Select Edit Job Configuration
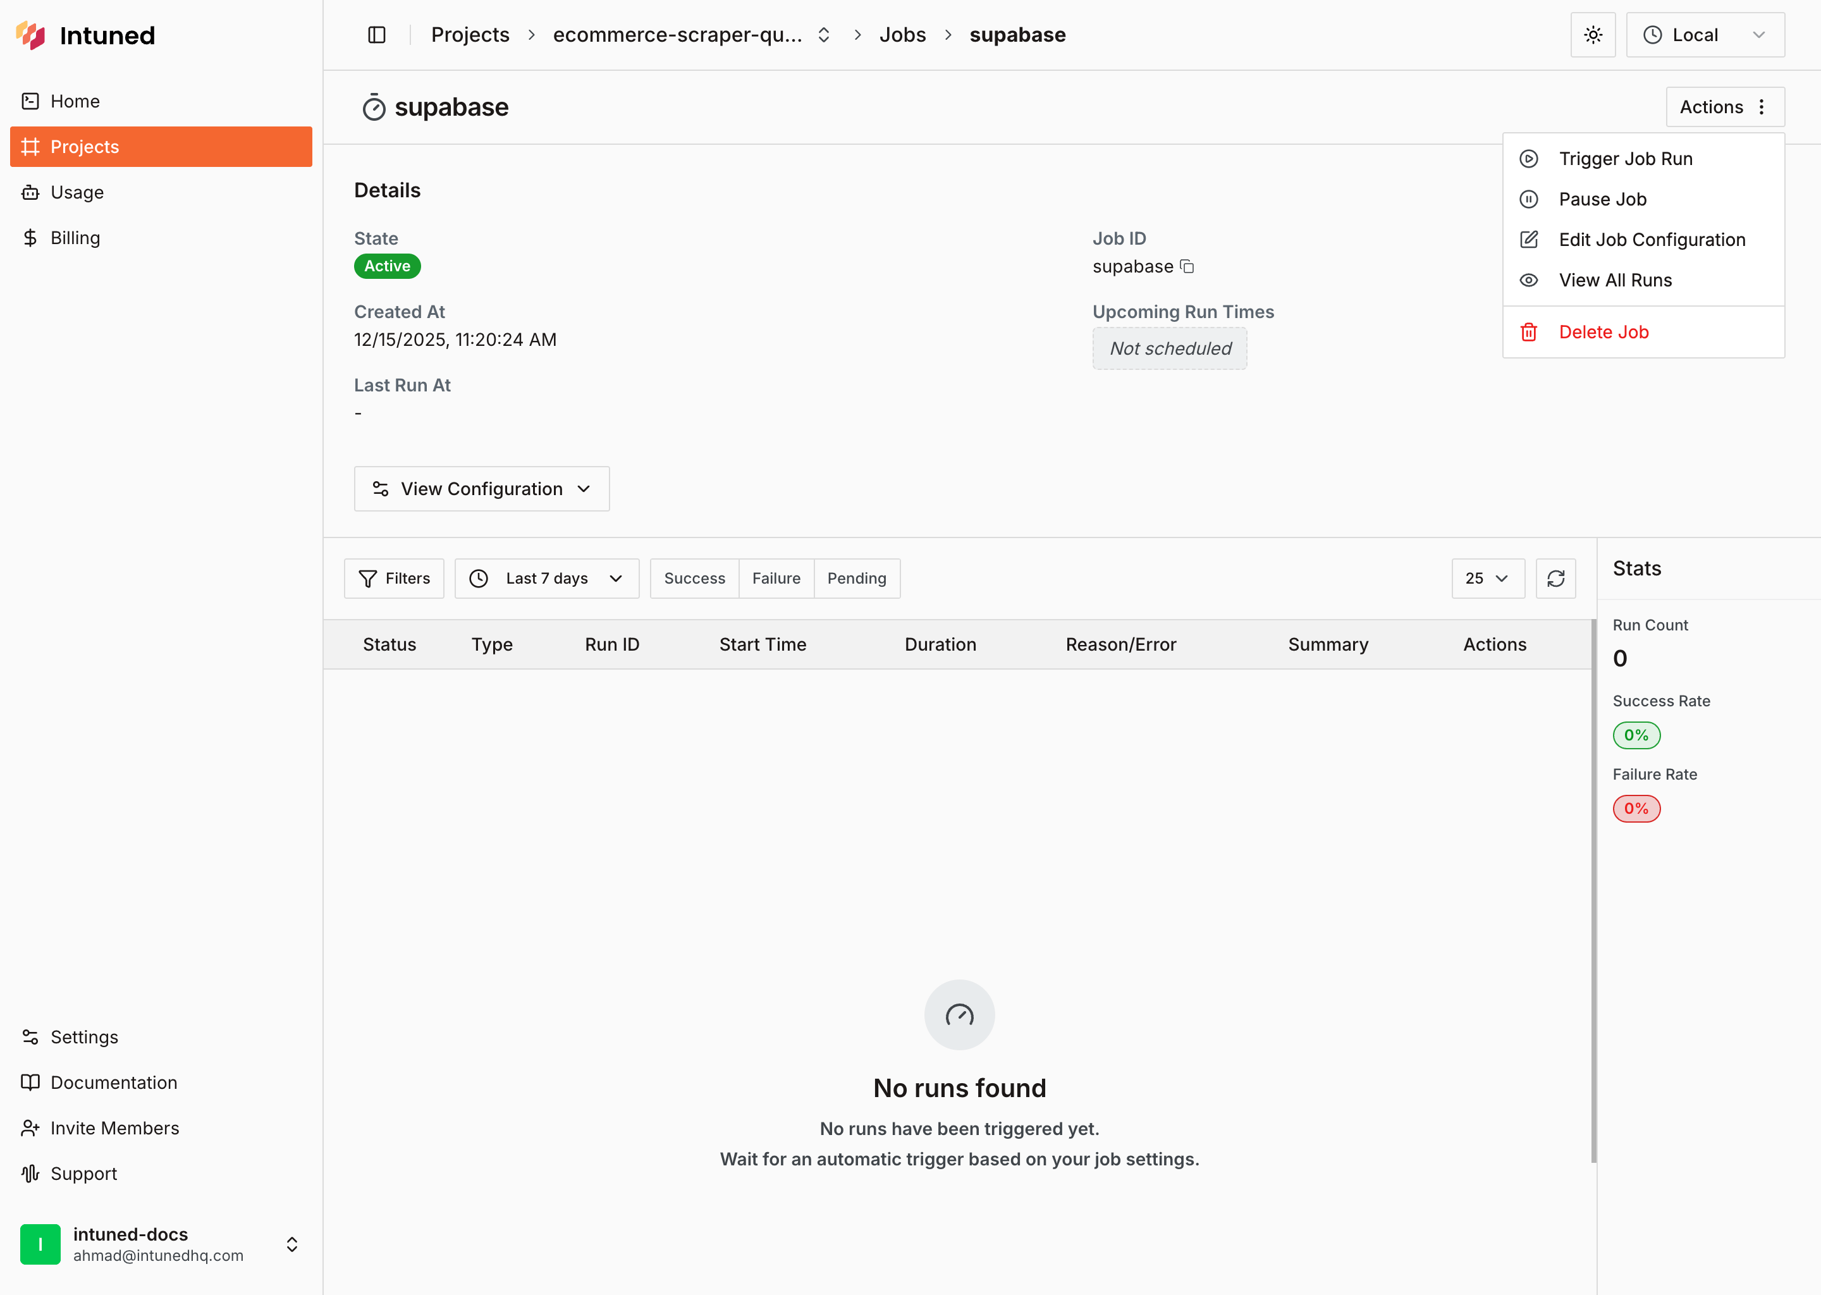This screenshot has width=1821, height=1295. [x=1643, y=240]
